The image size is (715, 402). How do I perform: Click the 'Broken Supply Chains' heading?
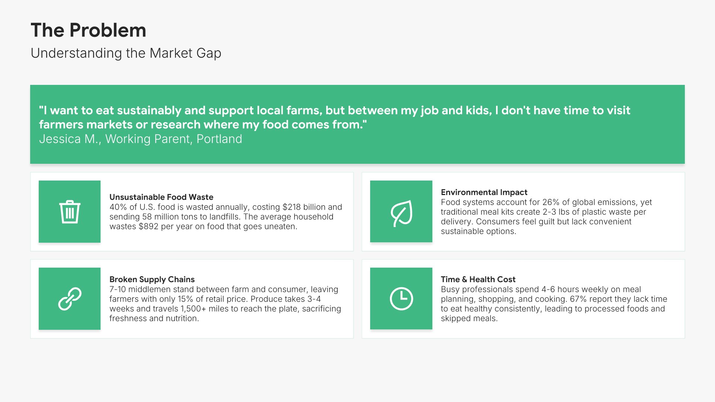click(x=152, y=279)
